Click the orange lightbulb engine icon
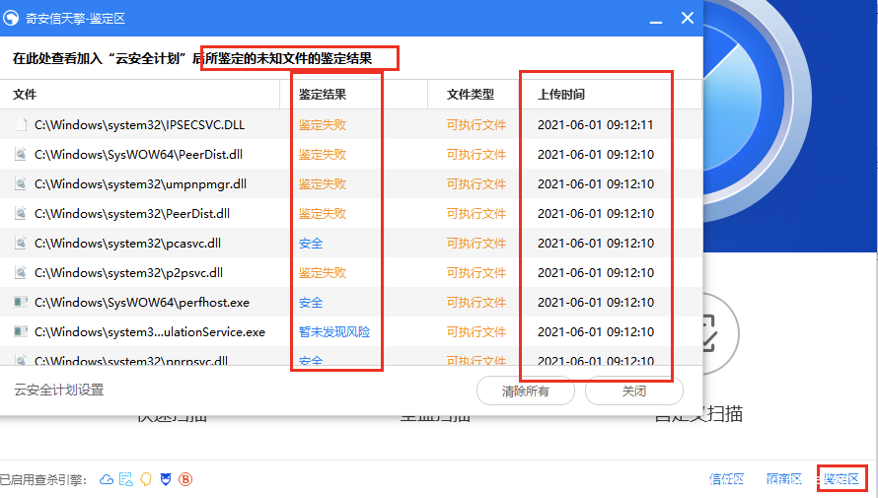This screenshot has height=498, width=878. tap(145, 479)
